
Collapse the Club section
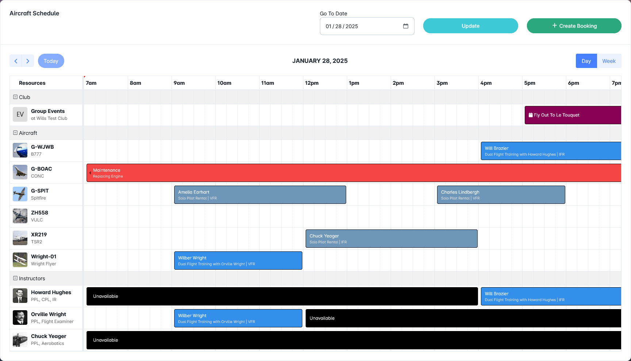point(15,97)
